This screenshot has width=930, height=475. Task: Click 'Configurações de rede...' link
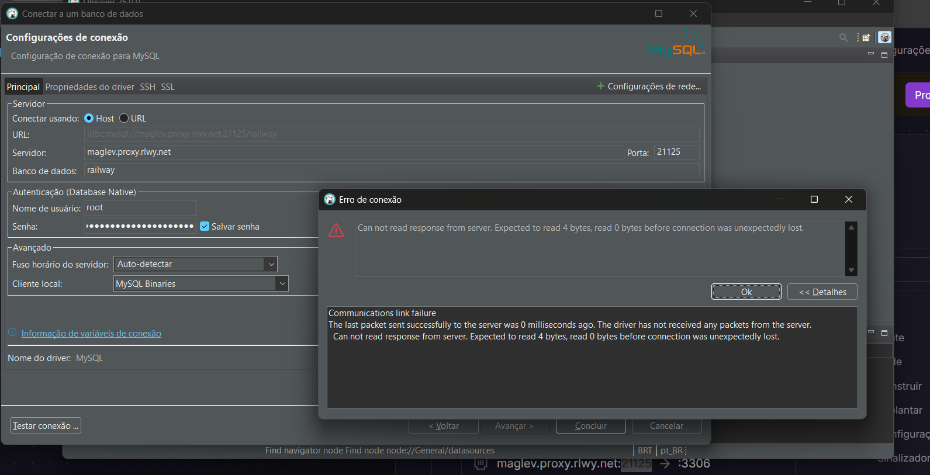[x=654, y=86]
